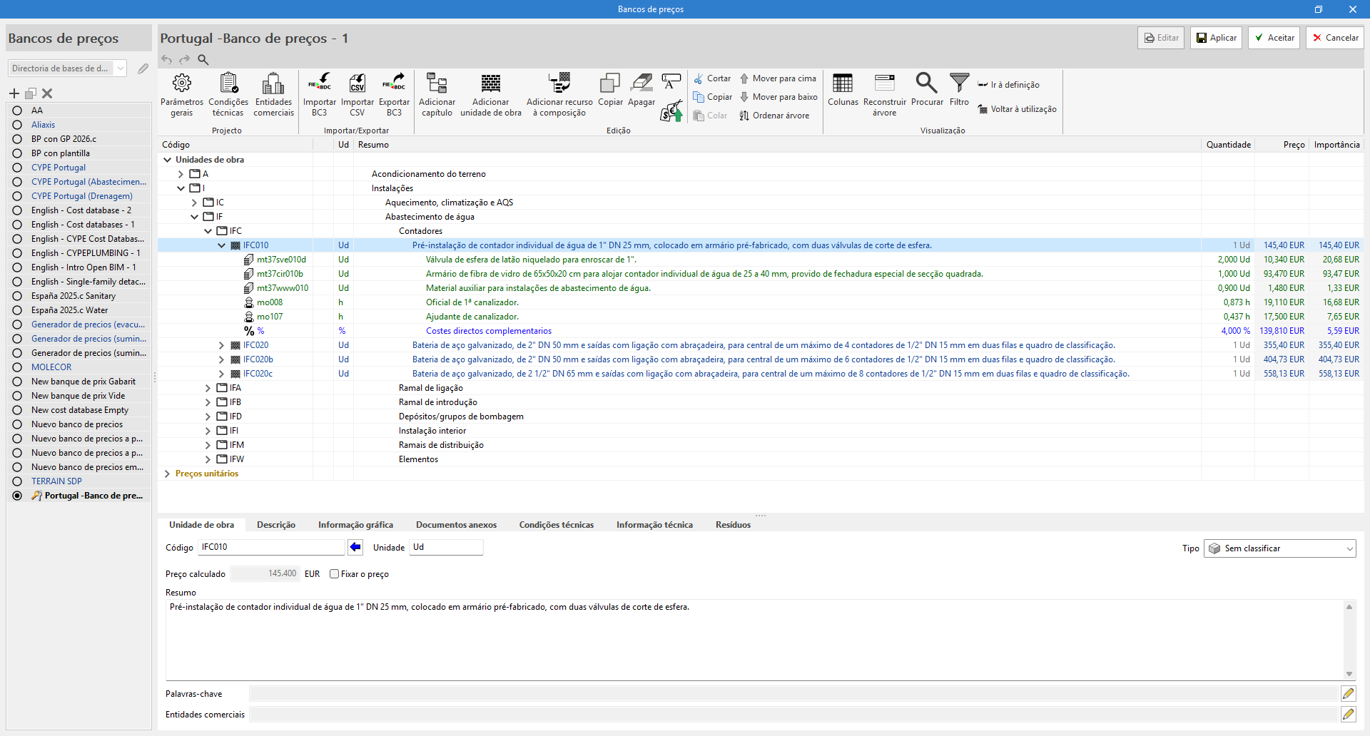Viewport: 1370px width, 736px height.
Task: Click the Código input field
Action: (271, 547)
